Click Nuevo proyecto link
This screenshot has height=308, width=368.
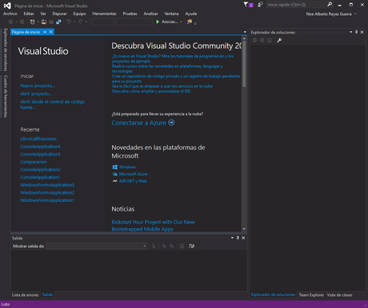coord(38,85)
